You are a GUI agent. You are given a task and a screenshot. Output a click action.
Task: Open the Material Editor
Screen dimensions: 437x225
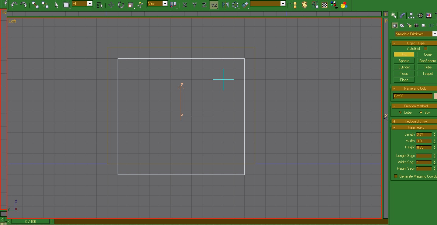[x=305, y=5]
